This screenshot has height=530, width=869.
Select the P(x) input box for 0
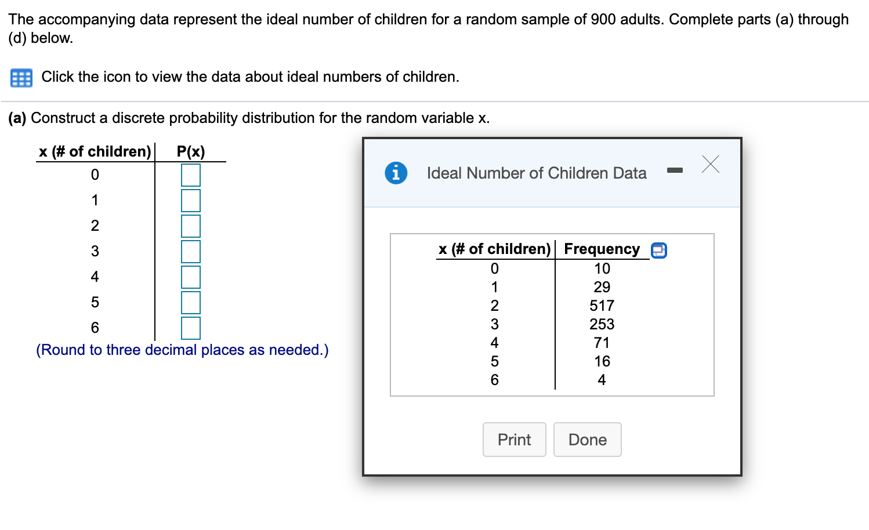pyautogui.click(x=190, y=175)
